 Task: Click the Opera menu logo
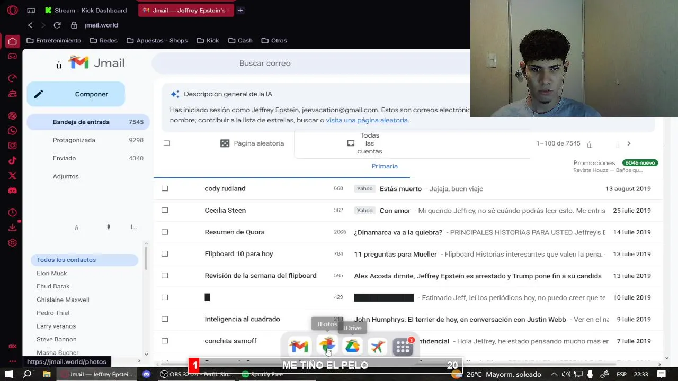[12, 10]
